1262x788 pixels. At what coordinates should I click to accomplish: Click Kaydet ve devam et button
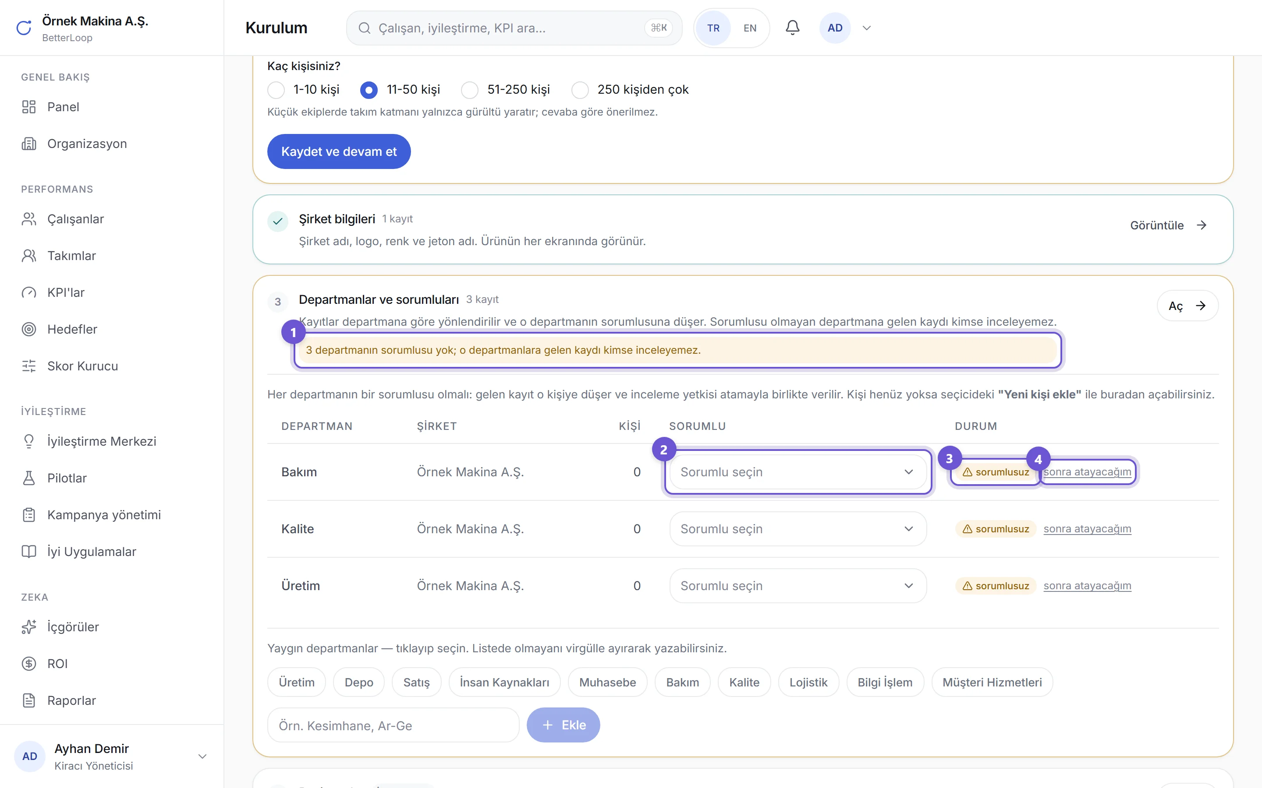coord(338,151)
